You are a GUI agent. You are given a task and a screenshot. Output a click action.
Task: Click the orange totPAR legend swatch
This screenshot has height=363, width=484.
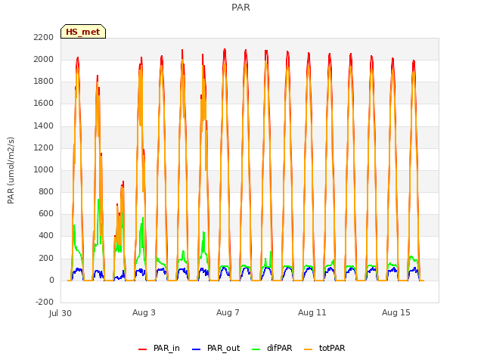(x=309, y=349)
